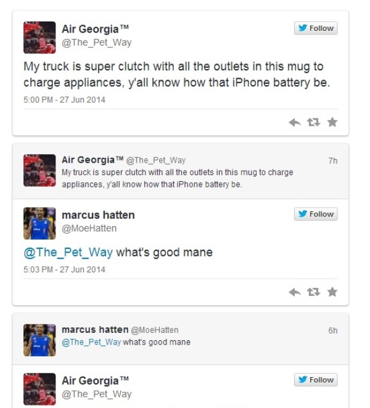
Task: Click @The_Pet_Way mention in large tweet
Action: (68, 253)
